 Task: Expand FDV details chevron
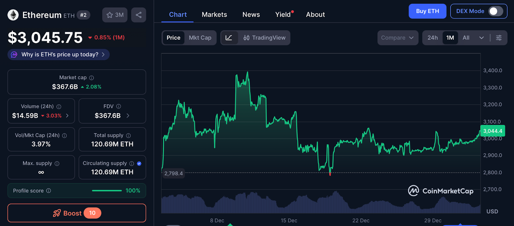(x=128, y=116)
